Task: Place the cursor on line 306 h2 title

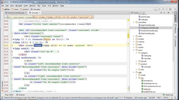Action: coord(55,24)
